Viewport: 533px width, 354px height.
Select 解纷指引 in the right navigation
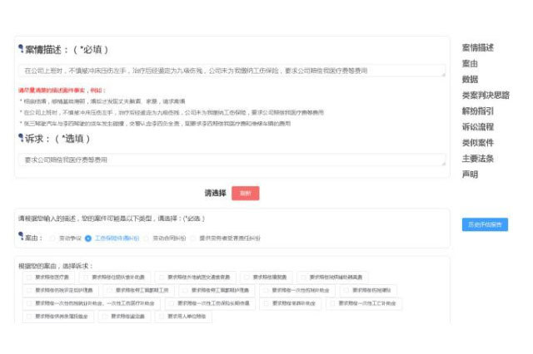click(477, 111)
